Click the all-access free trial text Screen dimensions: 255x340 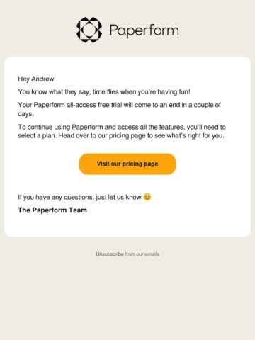pyautogui.click(x=94, y=105)
